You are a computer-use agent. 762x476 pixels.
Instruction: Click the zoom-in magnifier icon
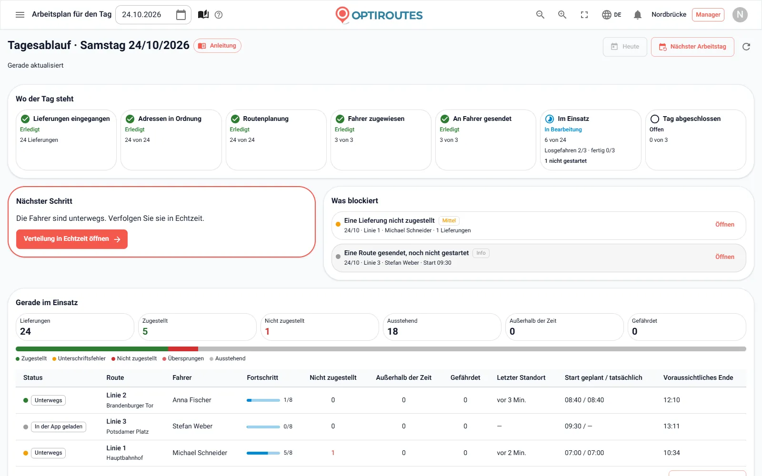click(562, 15)
